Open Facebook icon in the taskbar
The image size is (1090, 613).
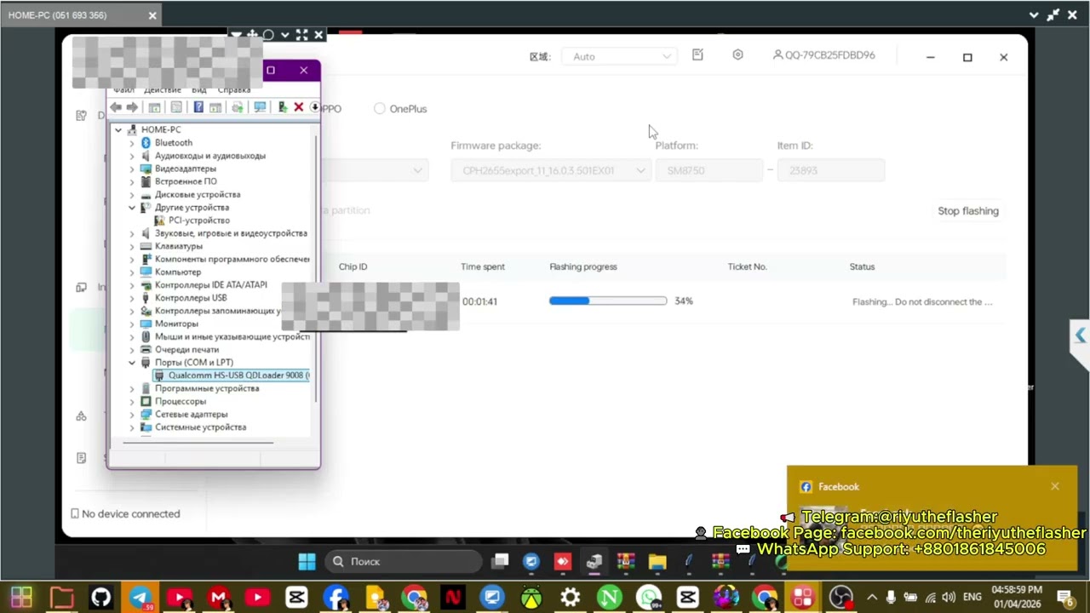point(336,598)
